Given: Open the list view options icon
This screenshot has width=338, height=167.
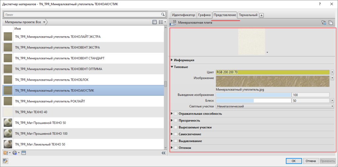Looking at the screenshot, I should tap(162, 22).
